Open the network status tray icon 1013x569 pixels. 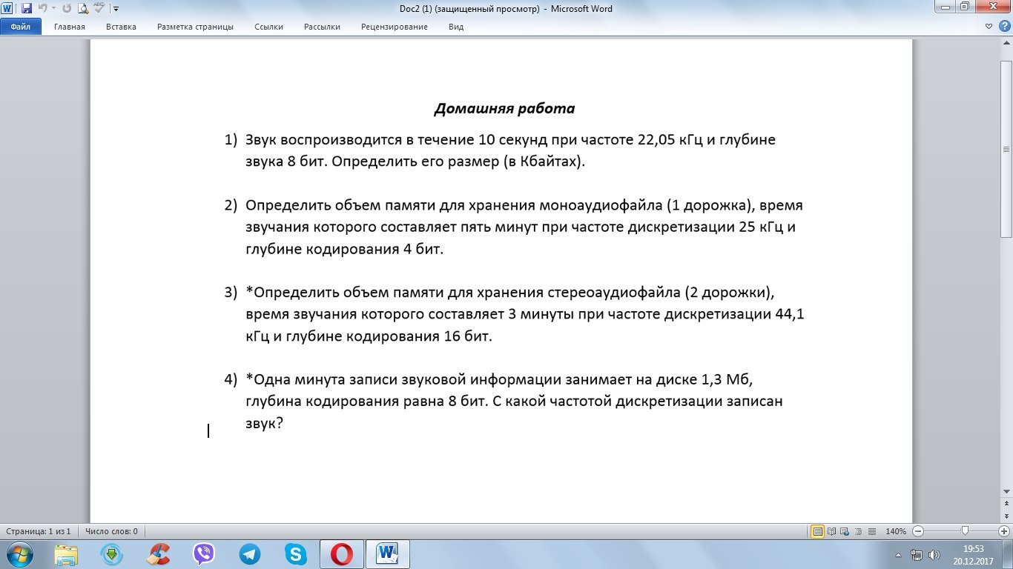(x=917, y=554)
